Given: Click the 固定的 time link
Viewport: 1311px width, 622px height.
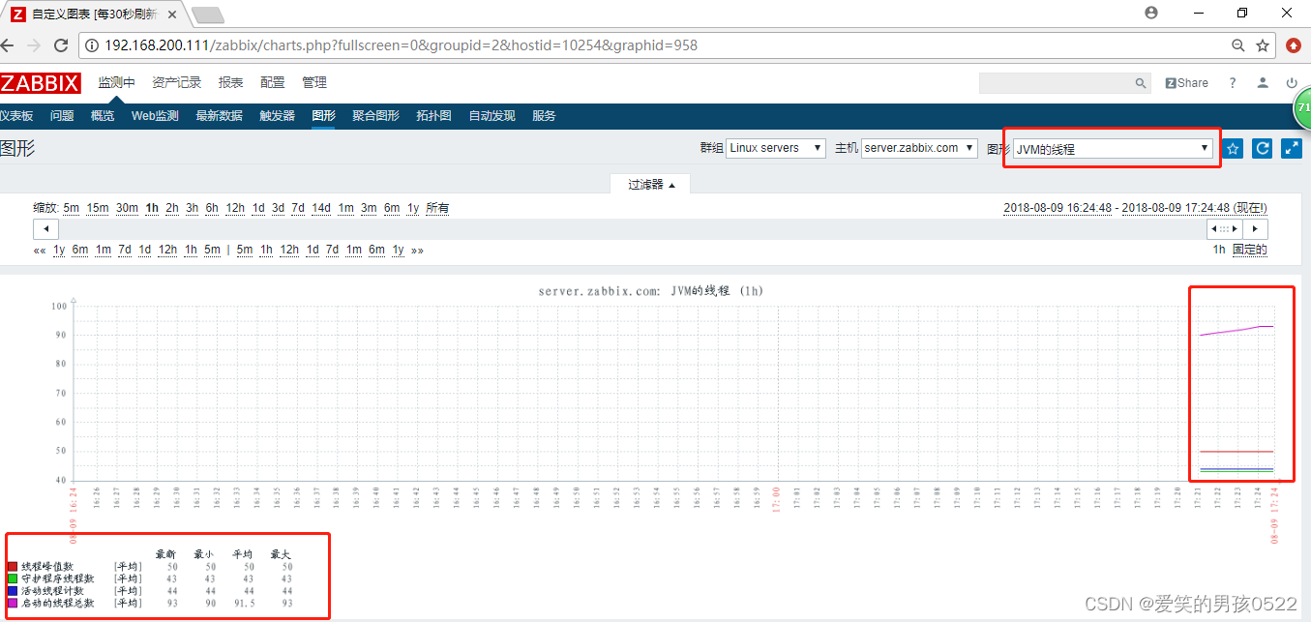Looking at the screenshot, I should tap(1251, 249).
